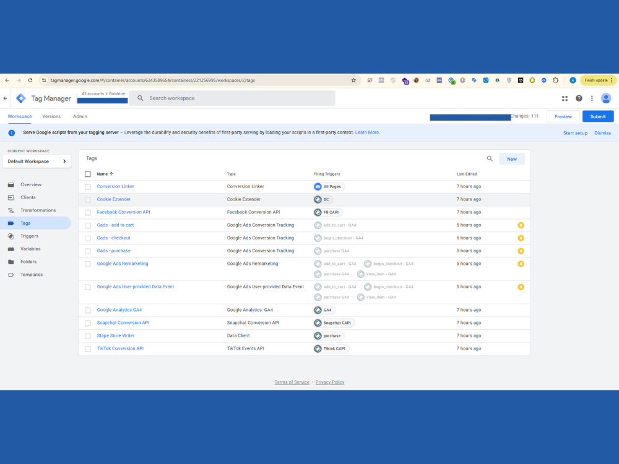Viewport: 619px width, 464px height.
Task: Check the Gads - add to cart checkbox
Action: tap(88, 225)
